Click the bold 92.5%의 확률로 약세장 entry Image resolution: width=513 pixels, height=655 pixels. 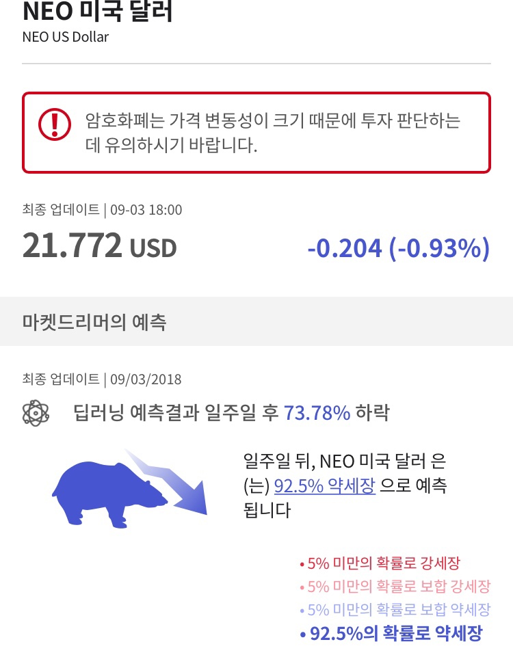pos(392,633)
